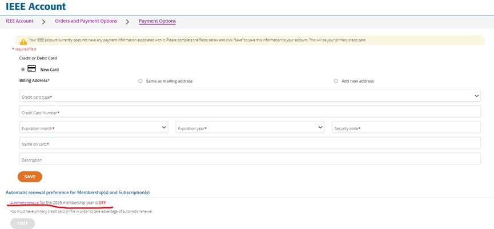This screenshot has width=494, height=229.
Task: Click the red OFF status text
Action: [102, 203]
